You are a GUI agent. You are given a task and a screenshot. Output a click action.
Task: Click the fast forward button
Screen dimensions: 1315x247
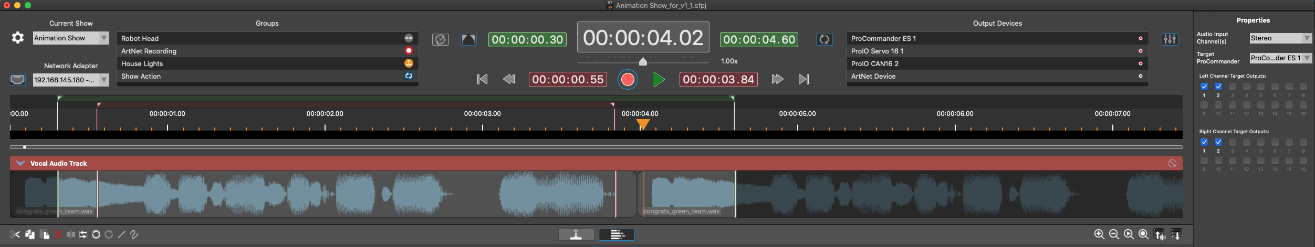[777, 79]
